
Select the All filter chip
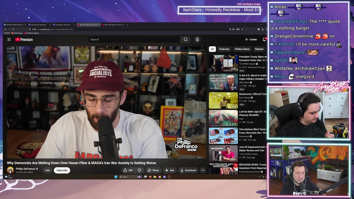212,49
